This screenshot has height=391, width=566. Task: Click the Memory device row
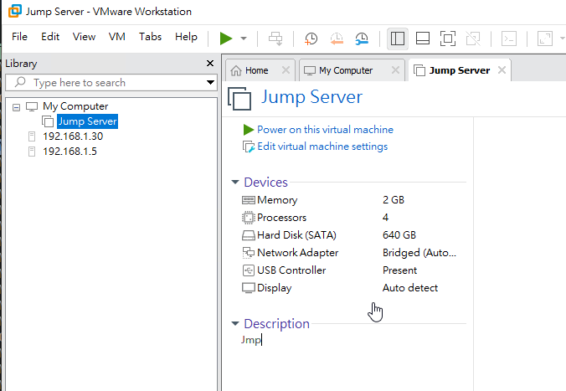[x=353, y=199]
